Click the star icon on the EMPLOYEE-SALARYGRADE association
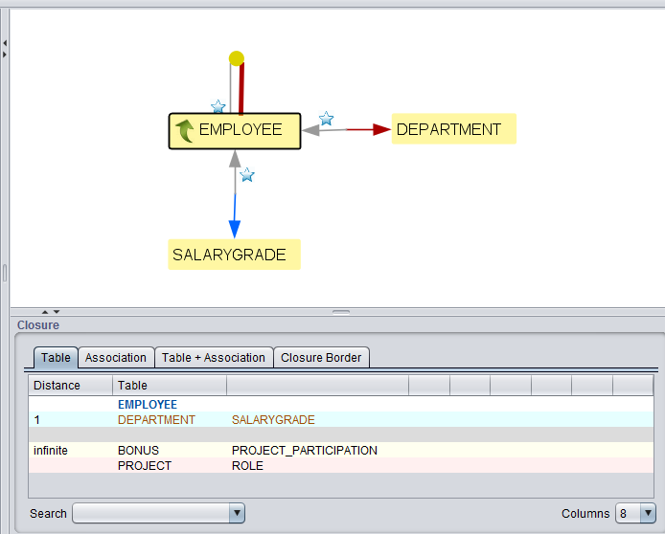 246,175
